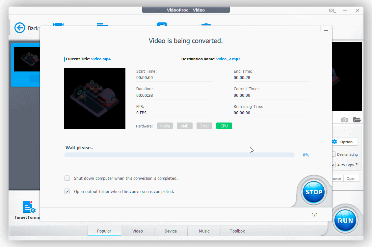Switch to the Music tab
This screenshot has width=372, height=247.
coord(204,231)
